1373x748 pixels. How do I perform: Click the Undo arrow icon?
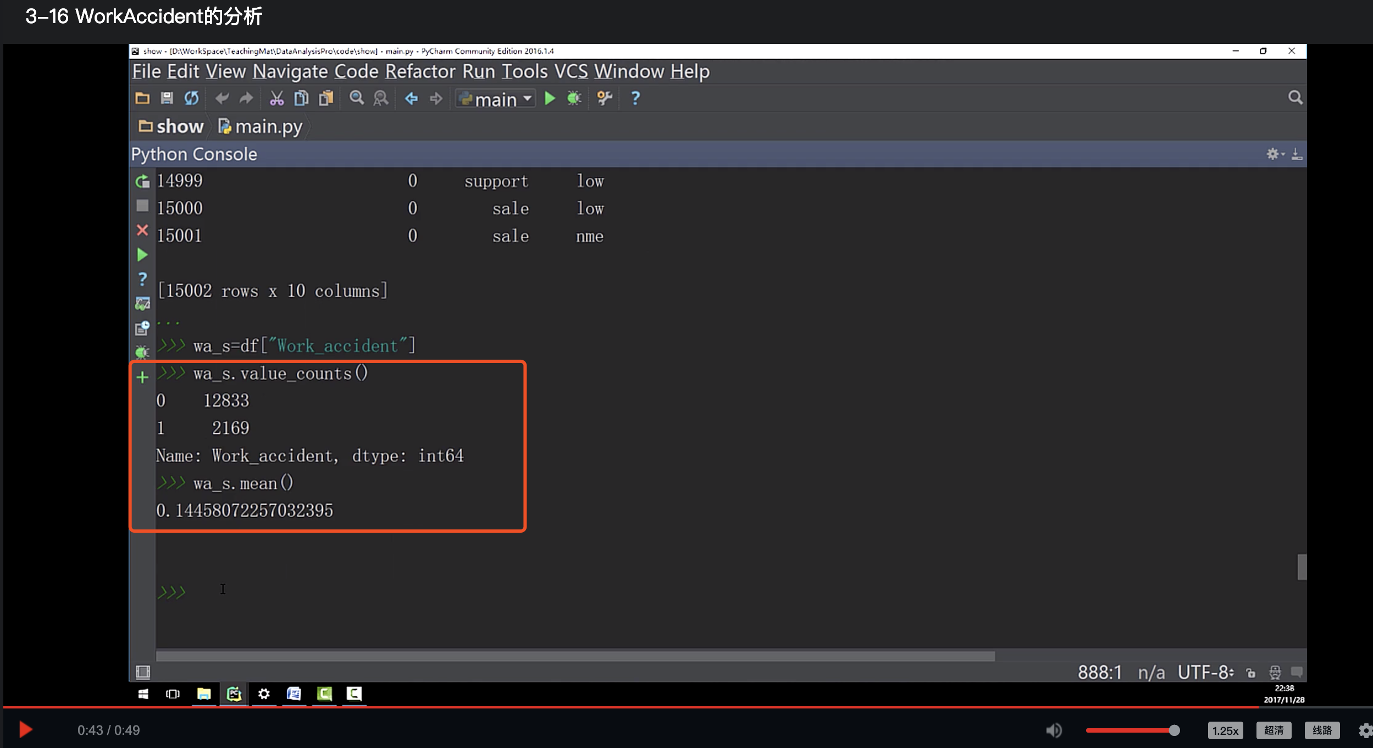[x=222, y=98]
